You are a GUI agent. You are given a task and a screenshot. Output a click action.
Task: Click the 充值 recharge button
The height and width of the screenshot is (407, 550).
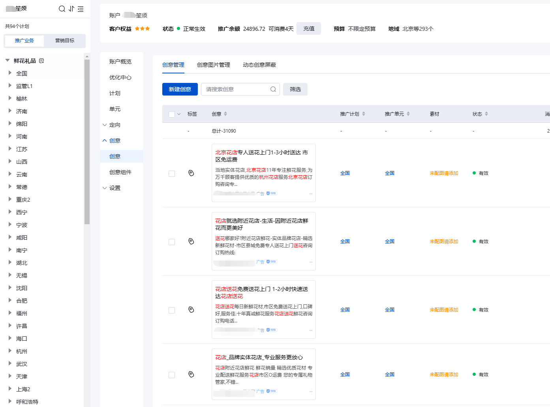click(x=309, y=28)
